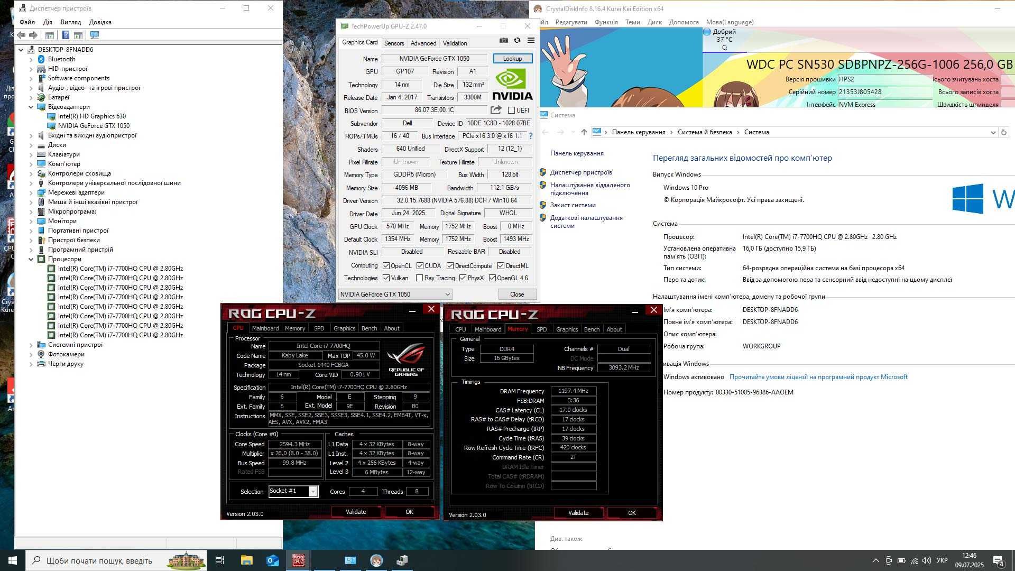Open the Microsoft license terms link

818,377
